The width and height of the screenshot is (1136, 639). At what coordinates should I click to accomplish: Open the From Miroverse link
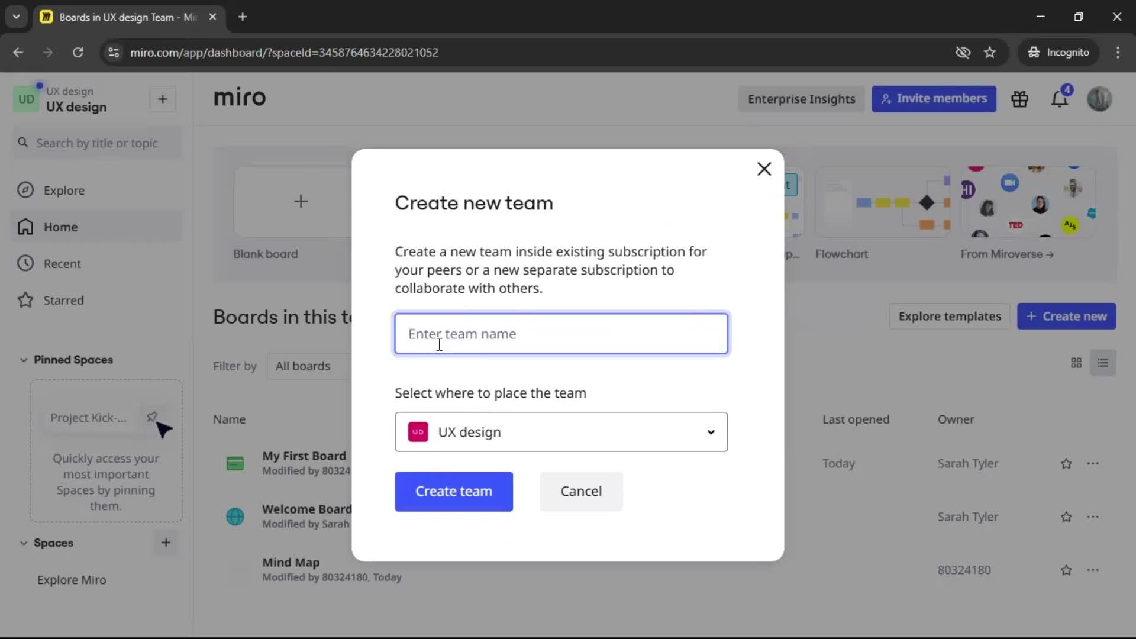1007,254
